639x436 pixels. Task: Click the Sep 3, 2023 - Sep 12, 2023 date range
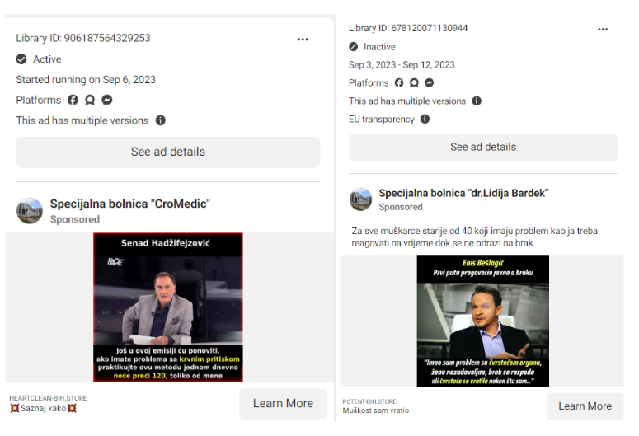pyautogui.click(x=402, y=65)
